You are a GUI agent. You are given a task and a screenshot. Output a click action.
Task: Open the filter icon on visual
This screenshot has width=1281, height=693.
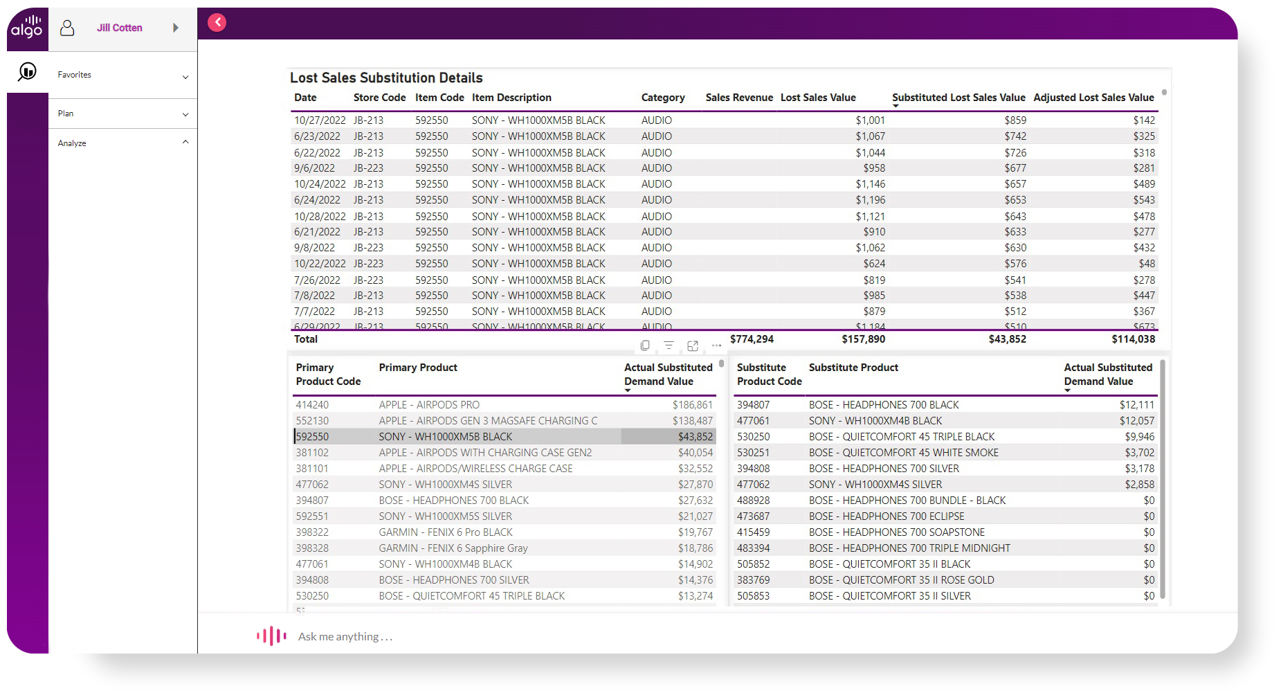669,345
